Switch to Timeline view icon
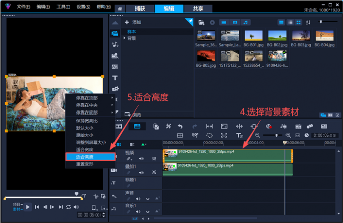343x223 pixels. coord(137,126)
